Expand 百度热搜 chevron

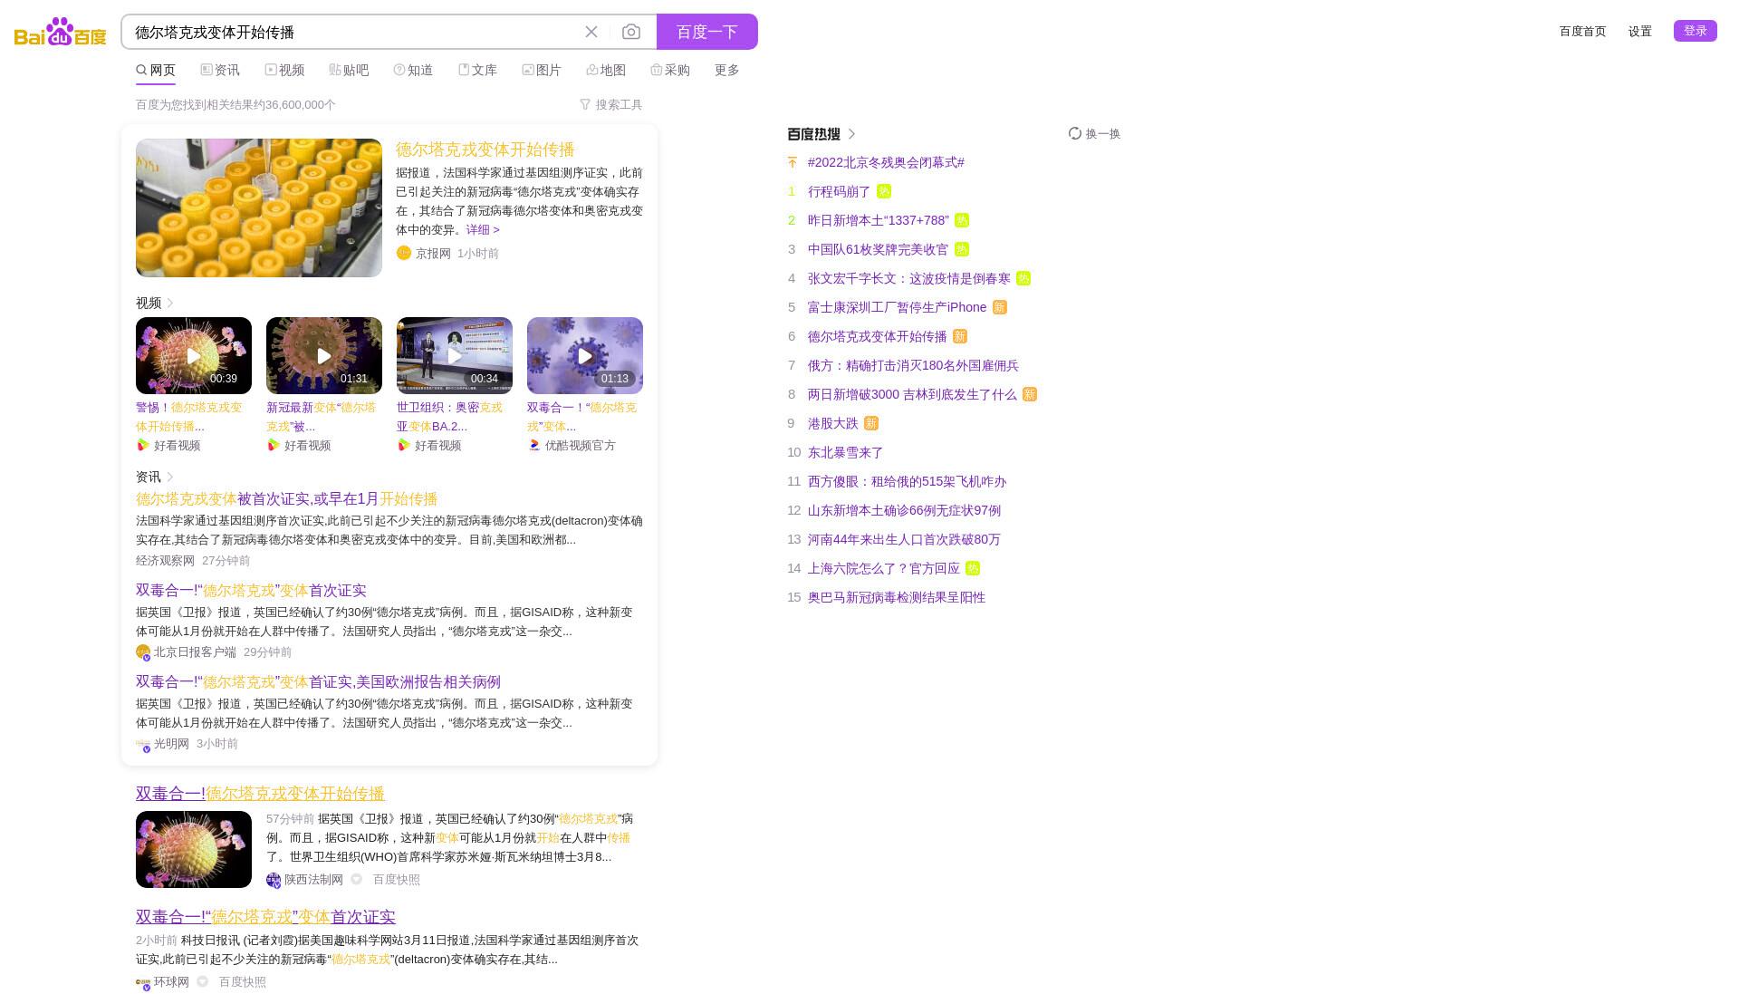[x=851, y=134]
